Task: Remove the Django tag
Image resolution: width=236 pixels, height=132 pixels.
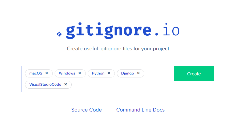Action: click(138, 73)
